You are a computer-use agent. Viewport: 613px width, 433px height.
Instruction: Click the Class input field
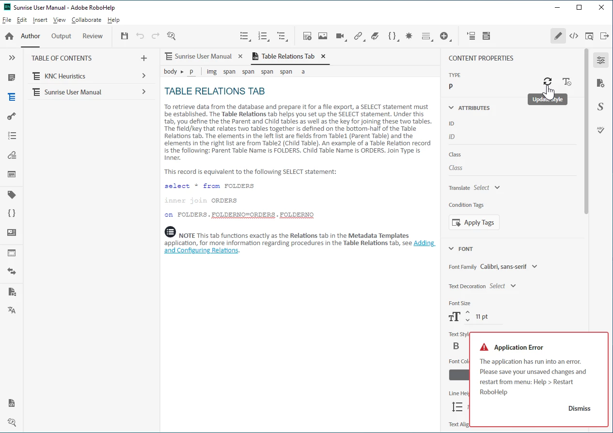pos(513,168)
